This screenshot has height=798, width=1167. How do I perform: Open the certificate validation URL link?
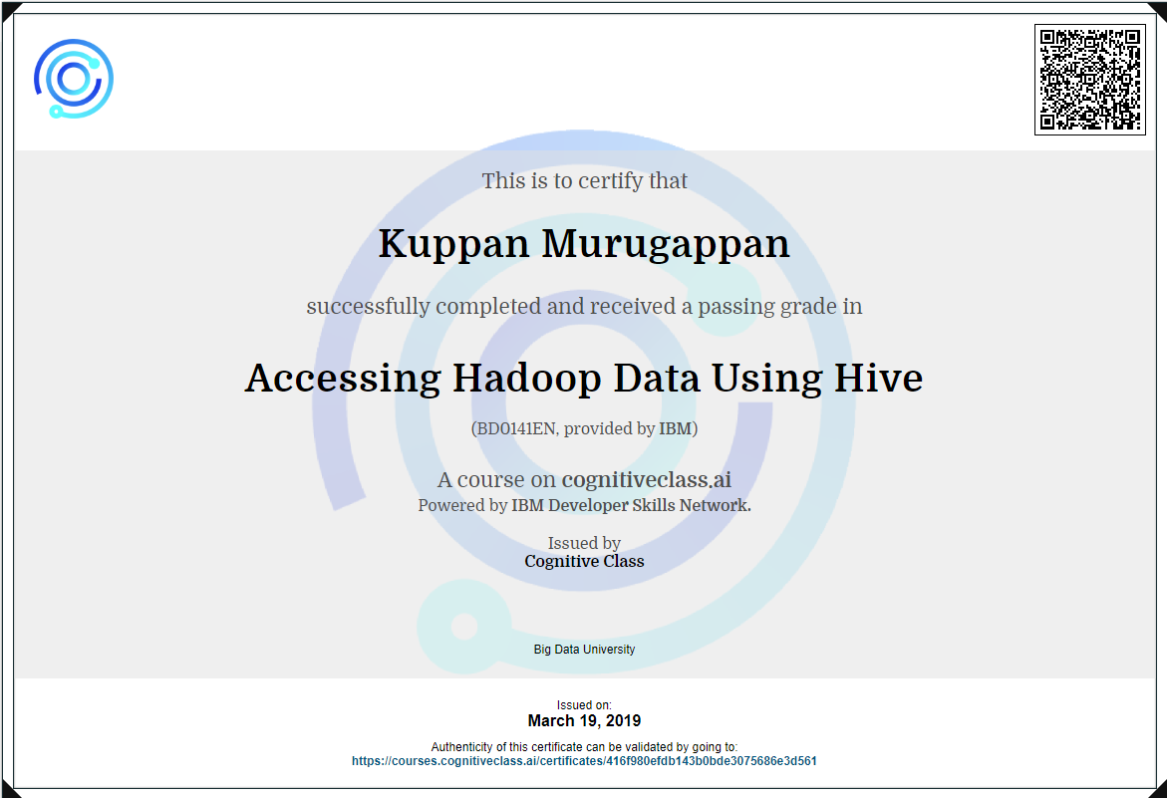(x=584, y=761)
